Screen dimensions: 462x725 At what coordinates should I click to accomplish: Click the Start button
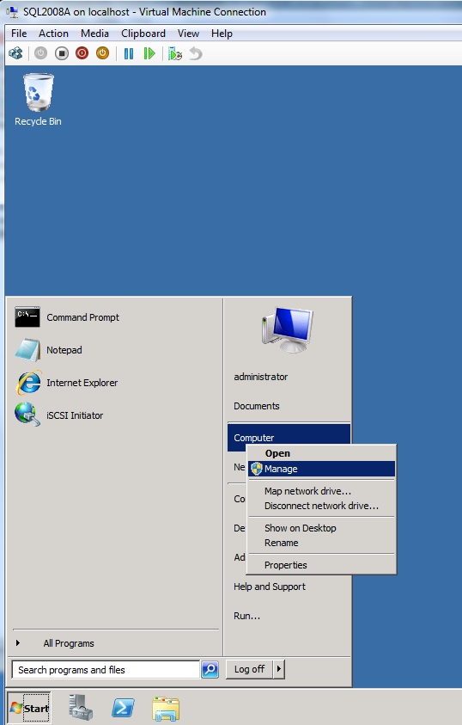point(29,708)
